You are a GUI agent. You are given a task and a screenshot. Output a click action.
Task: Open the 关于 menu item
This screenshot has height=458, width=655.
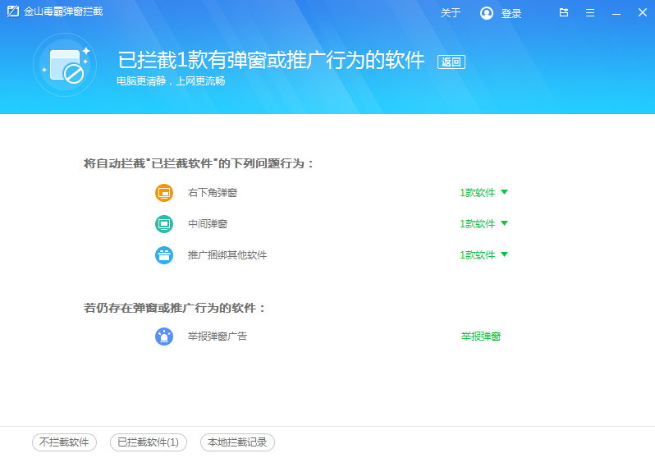pyautogui.click(x=451, y=13)
